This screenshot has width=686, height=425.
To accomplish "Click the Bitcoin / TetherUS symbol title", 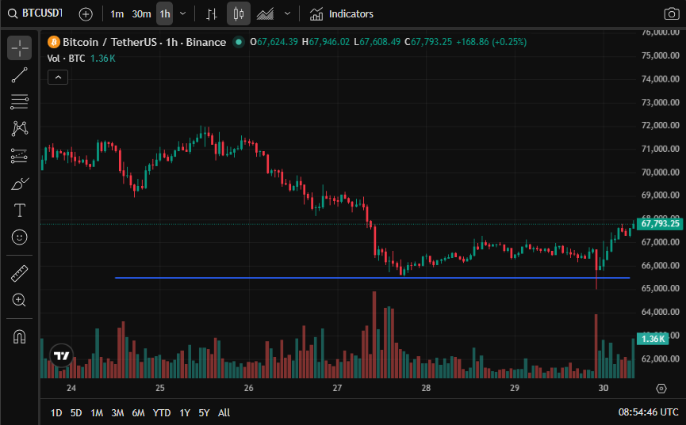I will tap(144, 42).
